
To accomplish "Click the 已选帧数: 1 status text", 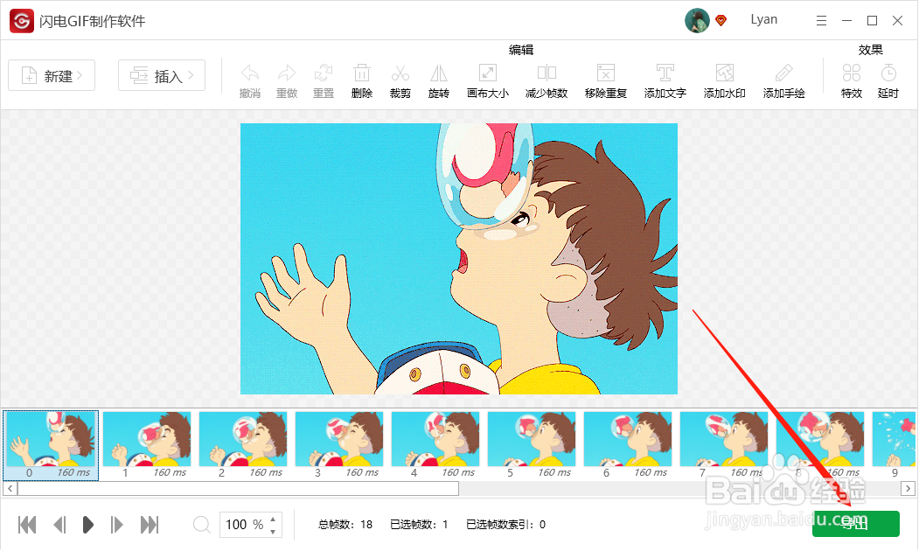I will coord(419,525).
